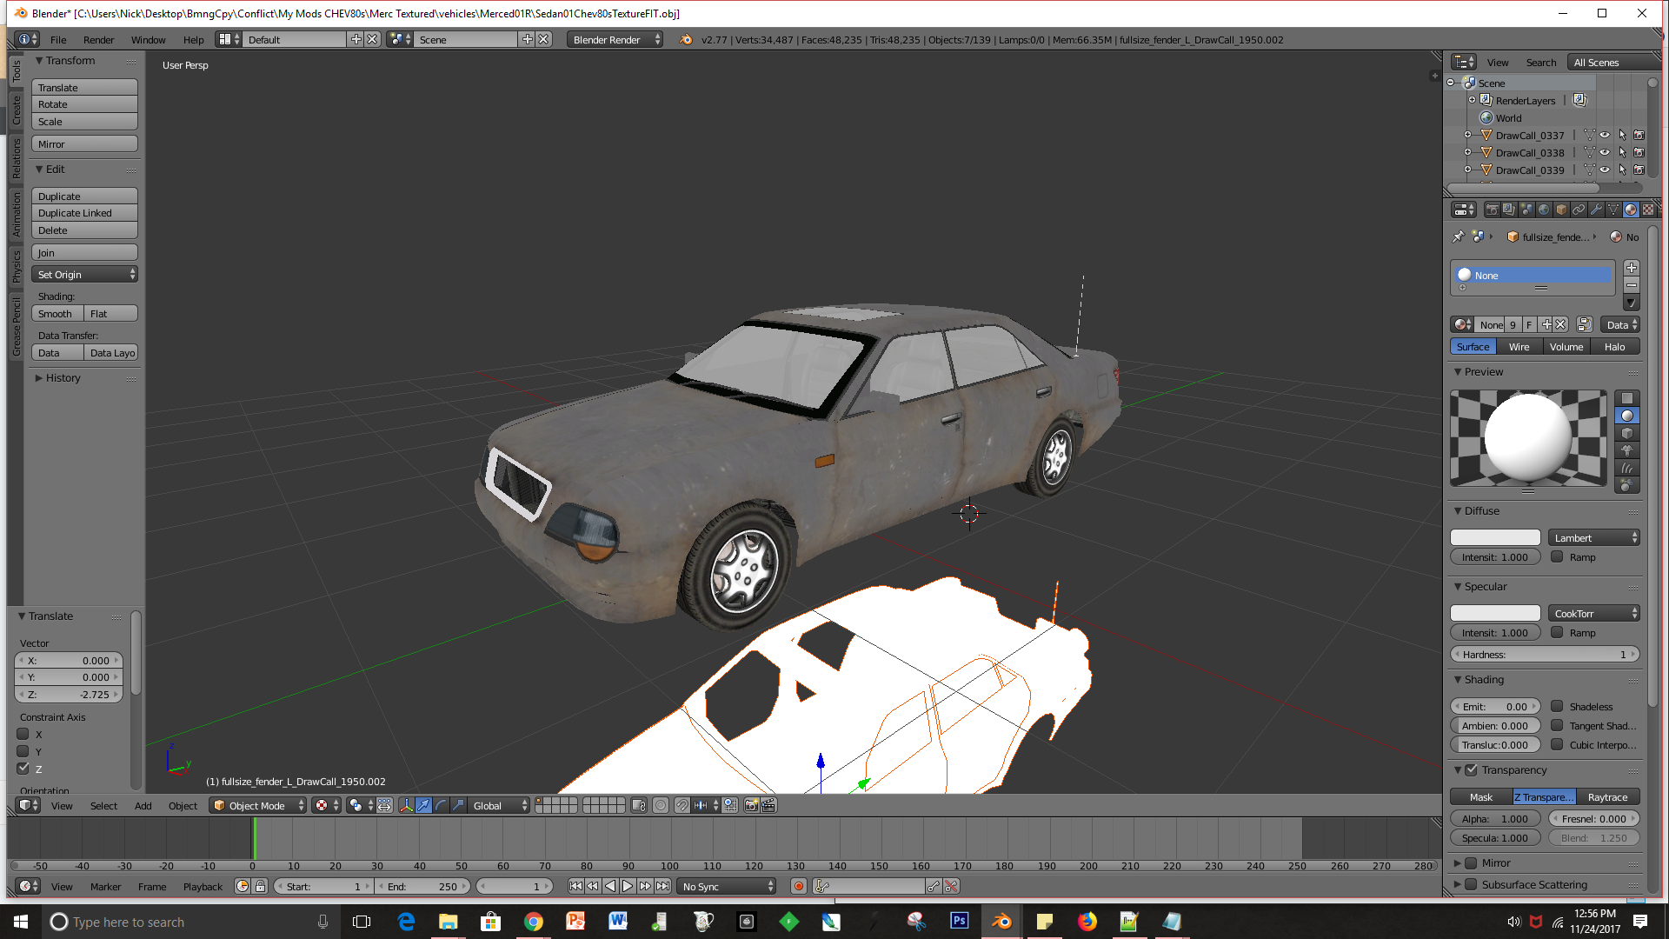Add material slot with plus button

click(1631, 269)
